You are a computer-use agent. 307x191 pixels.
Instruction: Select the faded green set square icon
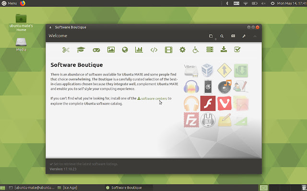pos(241,121)
